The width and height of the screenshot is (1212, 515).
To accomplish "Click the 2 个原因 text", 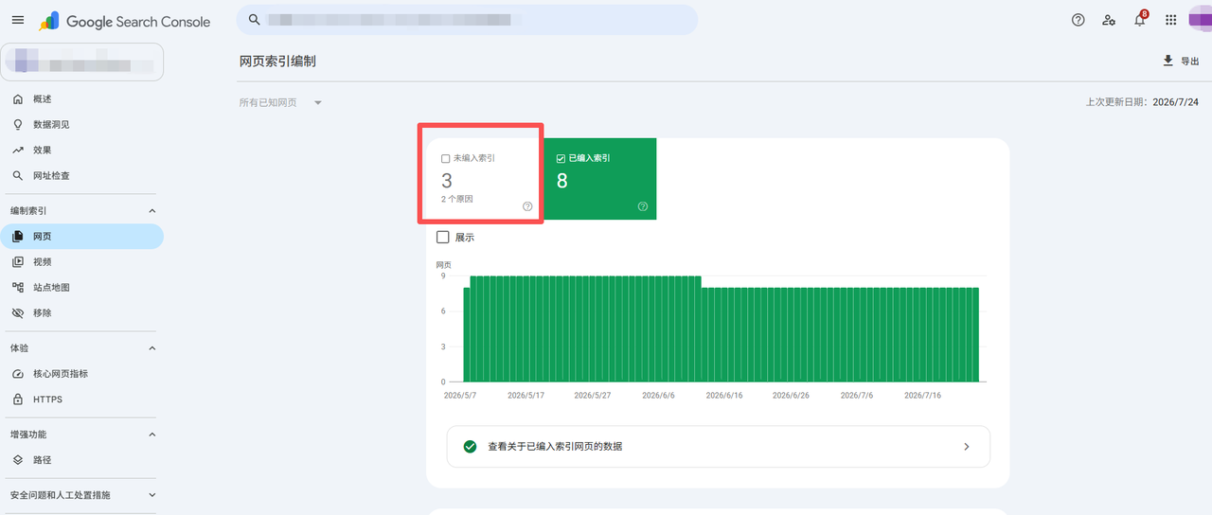I will coord(456,200).
